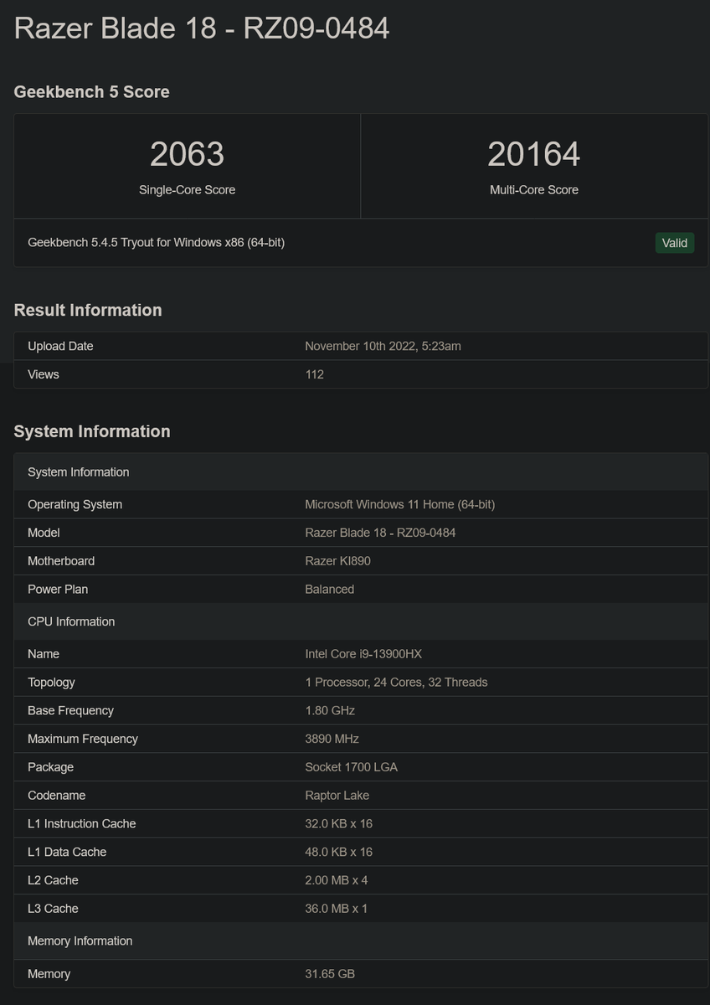710x1005 pixels.
Task: Click the Raptor Lake codename value
Action: click(x=337, y=796)
